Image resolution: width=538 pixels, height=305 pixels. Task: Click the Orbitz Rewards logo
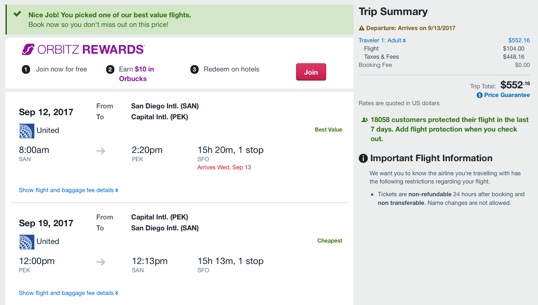[83, 49]
